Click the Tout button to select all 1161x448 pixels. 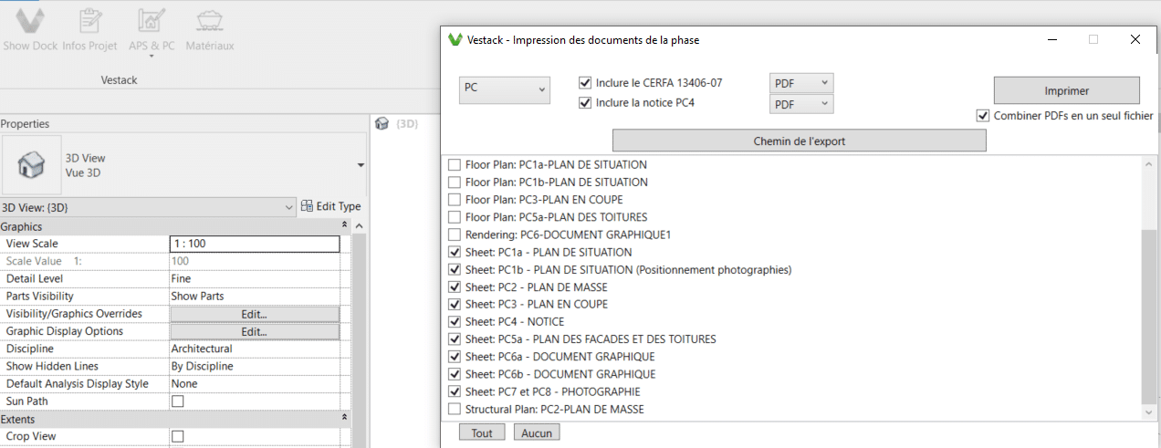coord(481,432)
